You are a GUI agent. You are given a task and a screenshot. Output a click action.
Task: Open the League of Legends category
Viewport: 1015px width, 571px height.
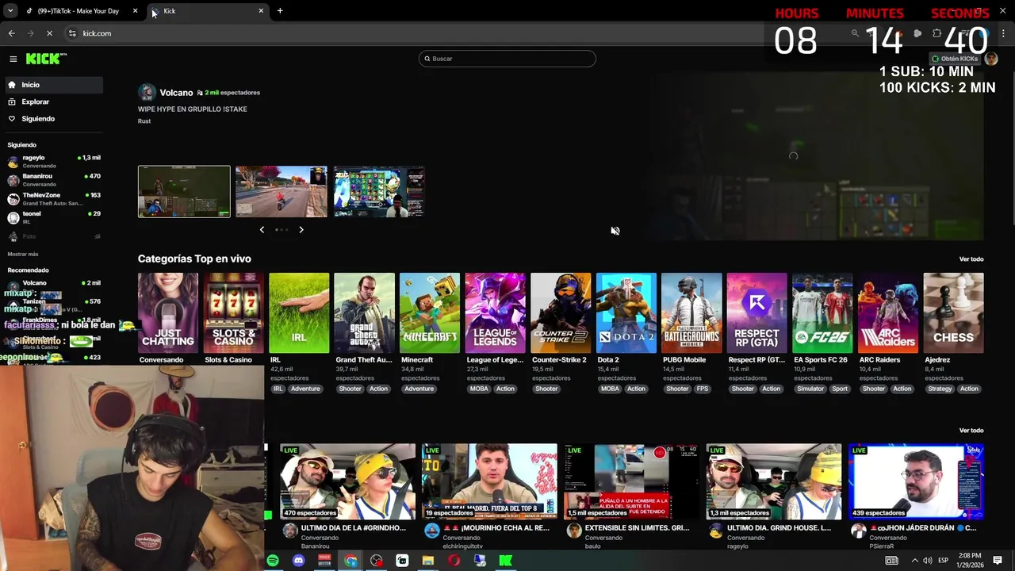pos(495,313)
